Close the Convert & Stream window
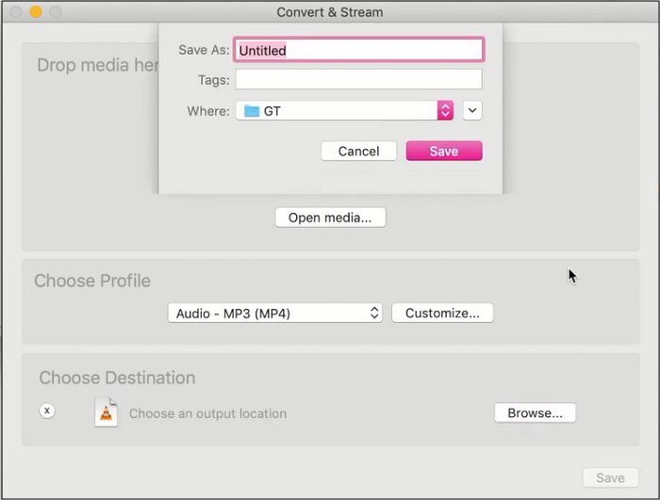Image resolution: width=660 pixels, height=500 pixels. click(x=15, y=12)
